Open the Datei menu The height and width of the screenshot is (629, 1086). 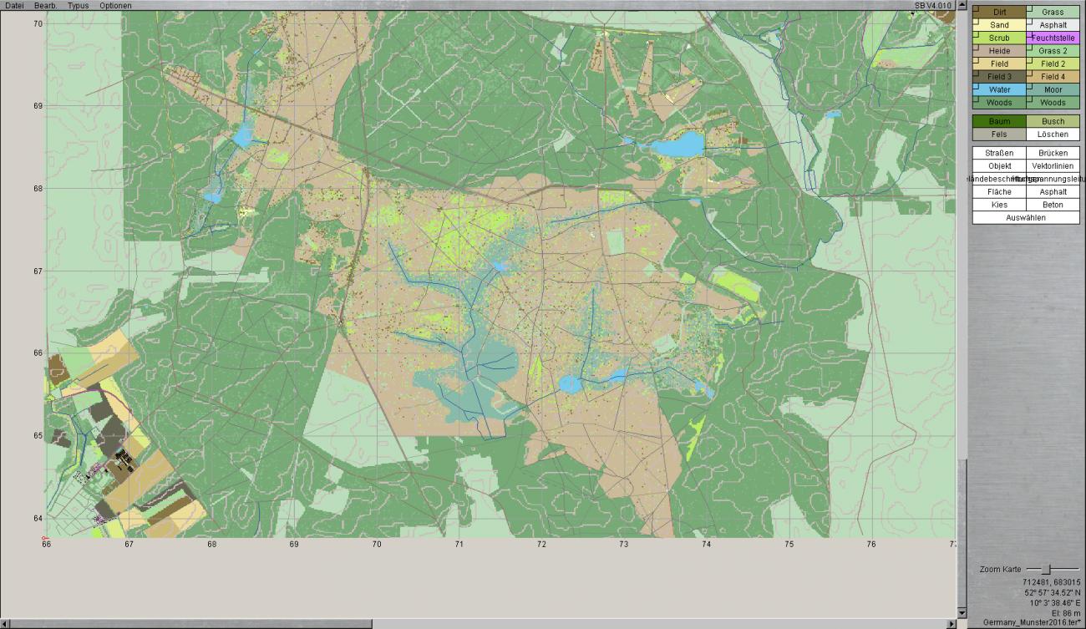coord(14,6)
